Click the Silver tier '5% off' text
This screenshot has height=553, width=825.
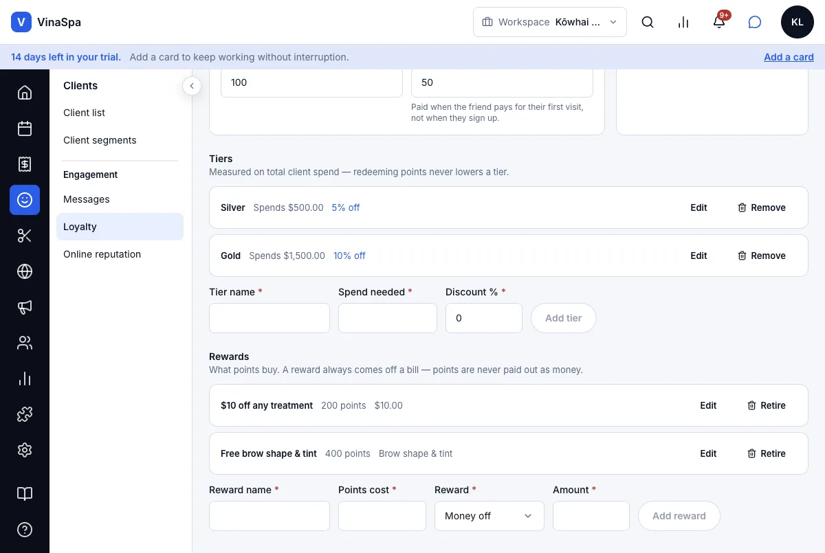point(346,207)
